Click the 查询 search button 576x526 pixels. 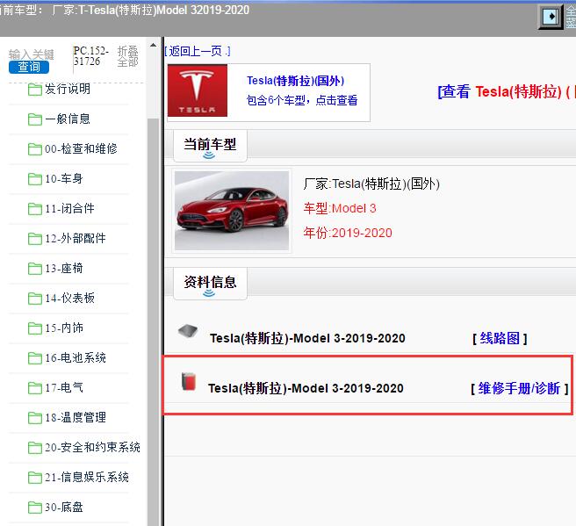(29, 67)
